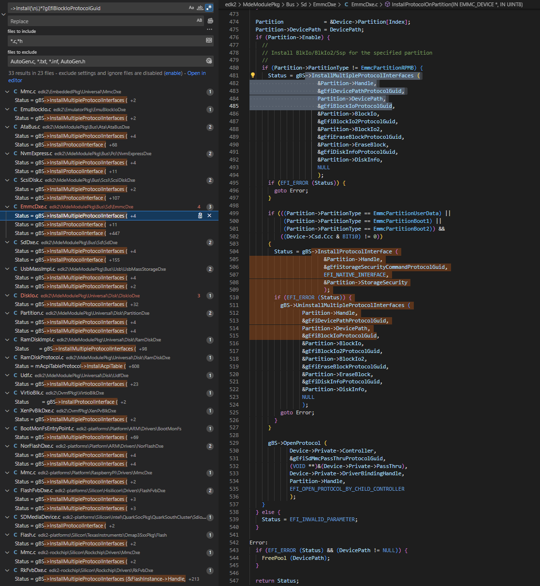Select the RkFvbDxe.c file row
This screenshot has height=586, width=540.
coord(109,571)
